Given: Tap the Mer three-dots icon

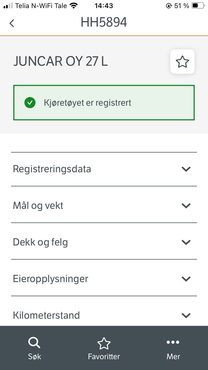Looking at the screenshot, I should click(x=173, y=342).
